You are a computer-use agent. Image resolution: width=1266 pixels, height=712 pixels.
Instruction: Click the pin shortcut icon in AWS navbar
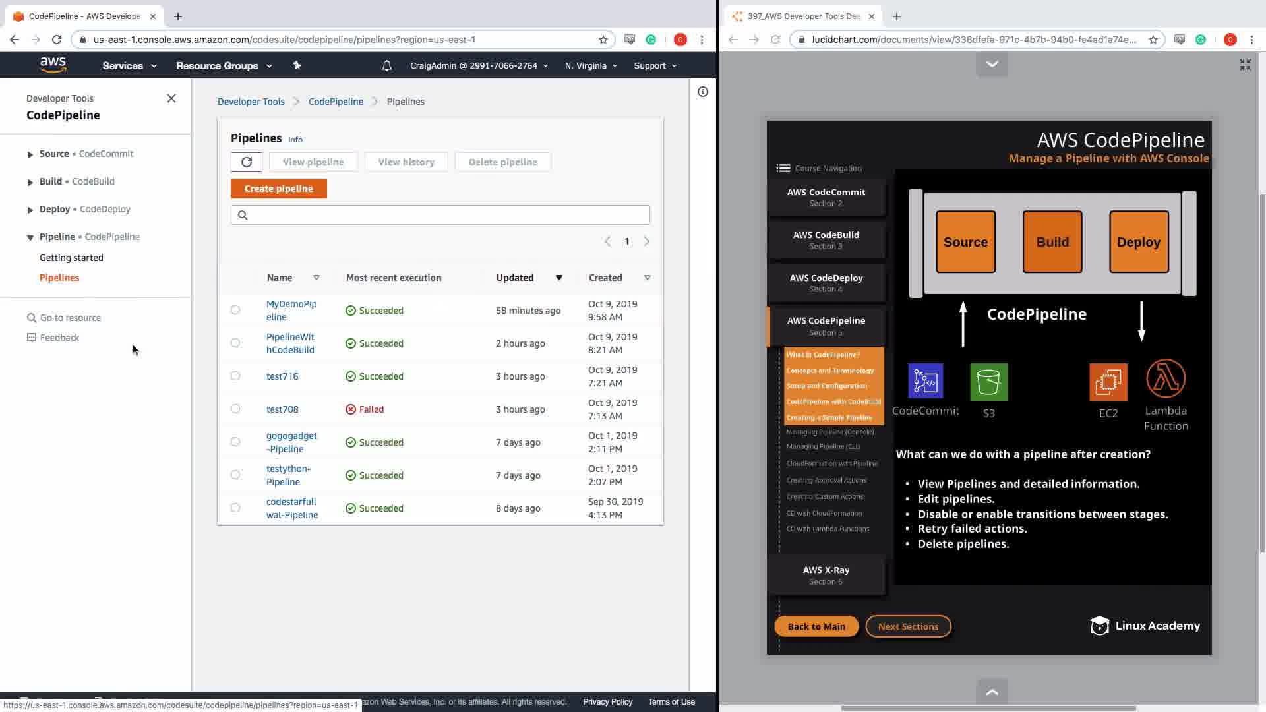click(297, 65)
